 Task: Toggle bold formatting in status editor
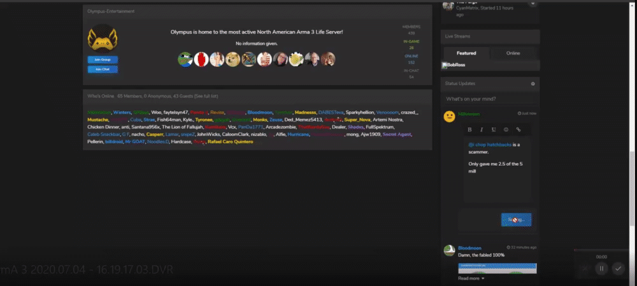click(x=469, y=130)
